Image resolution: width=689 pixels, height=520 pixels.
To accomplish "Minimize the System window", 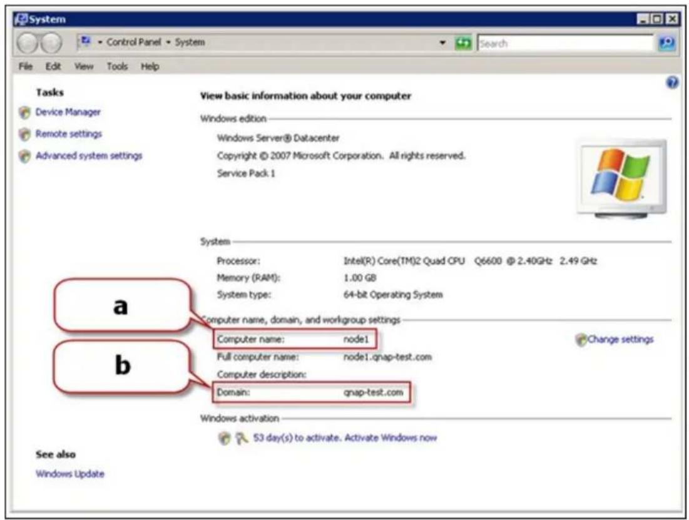I will pos(643,19).
